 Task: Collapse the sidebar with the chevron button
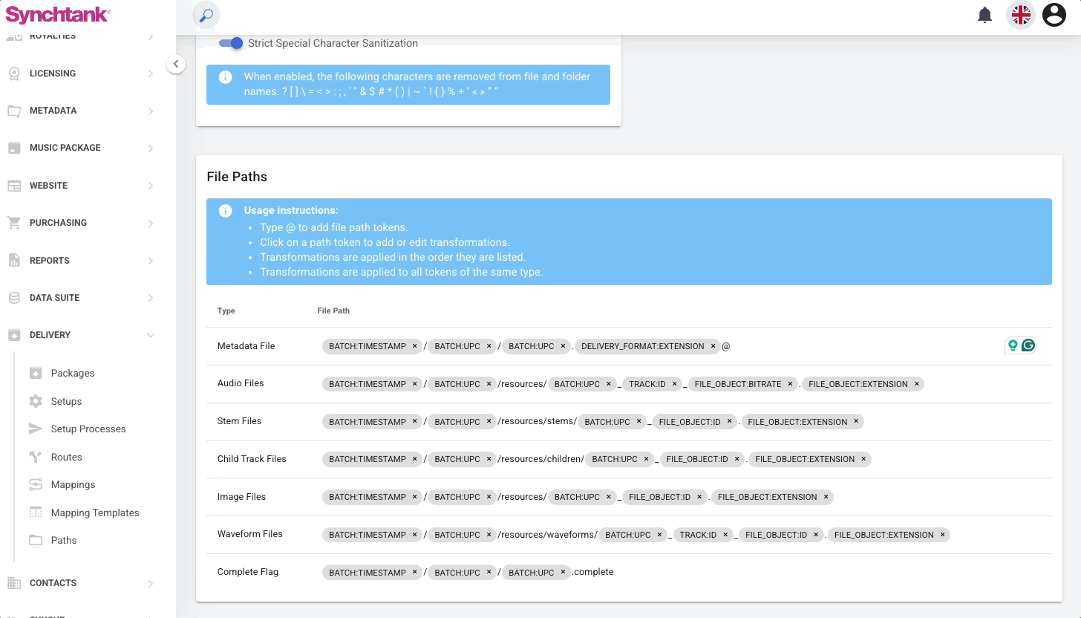click(x=176, y=64)
